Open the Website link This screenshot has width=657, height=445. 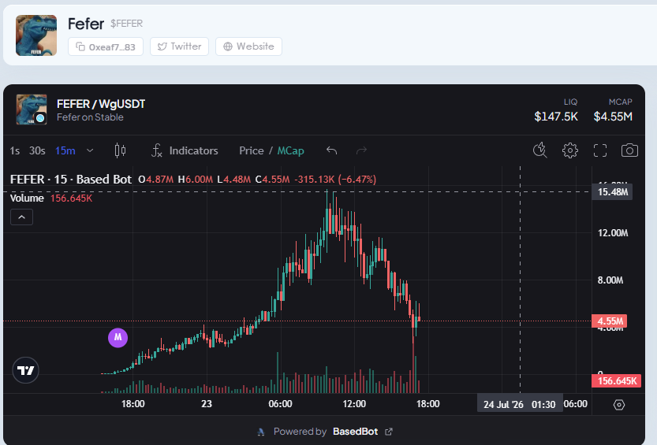[248, 46]
